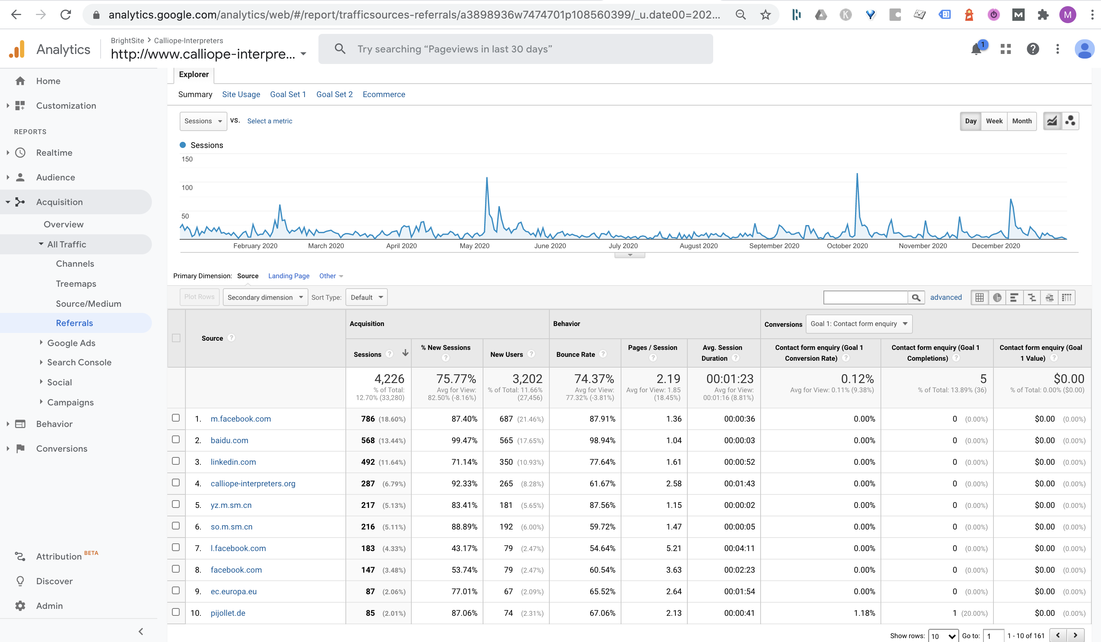
Task: Switch the graph to Week view
Action: pos(994,121)
